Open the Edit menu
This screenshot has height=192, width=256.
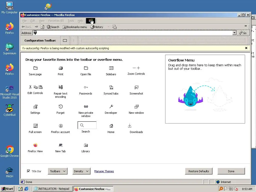(33, 21)
